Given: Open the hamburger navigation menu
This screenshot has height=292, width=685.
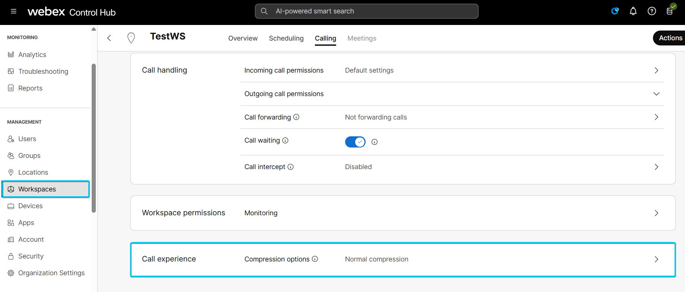Looking at the screenshot, I should point(14,11).
